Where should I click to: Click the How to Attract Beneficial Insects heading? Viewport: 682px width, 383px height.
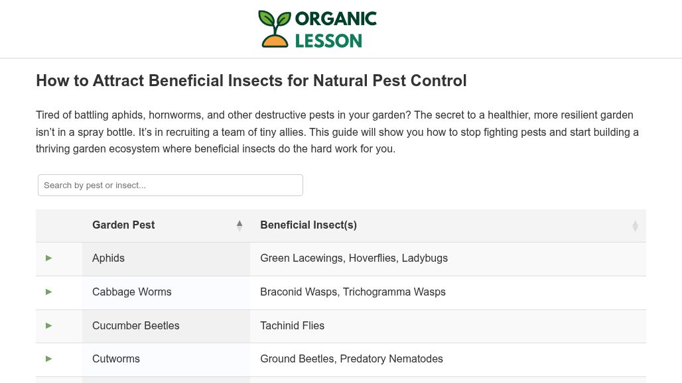pyautogui.click(x=251, y=81)
